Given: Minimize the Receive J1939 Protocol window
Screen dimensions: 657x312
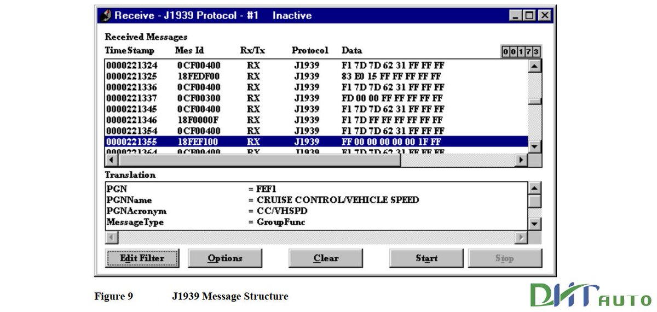Looking at the screenshot, I should click(516, 16).
